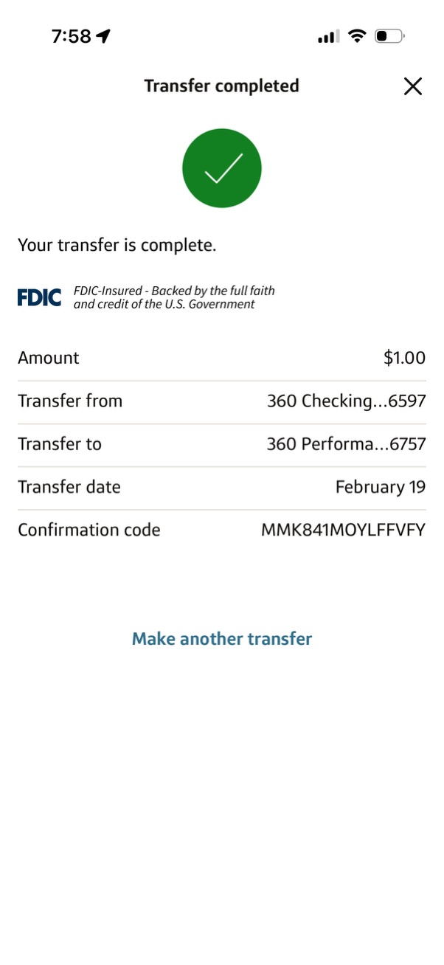Viewport: 444px width, 965px height.
Task: Tap the battery indicator icon
Action: pyautogui.click(x=389, y=35)
